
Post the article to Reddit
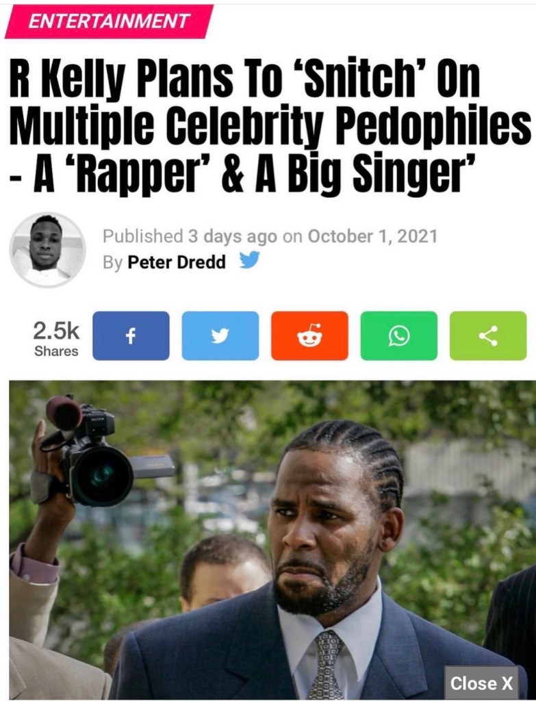click(309, 335)
